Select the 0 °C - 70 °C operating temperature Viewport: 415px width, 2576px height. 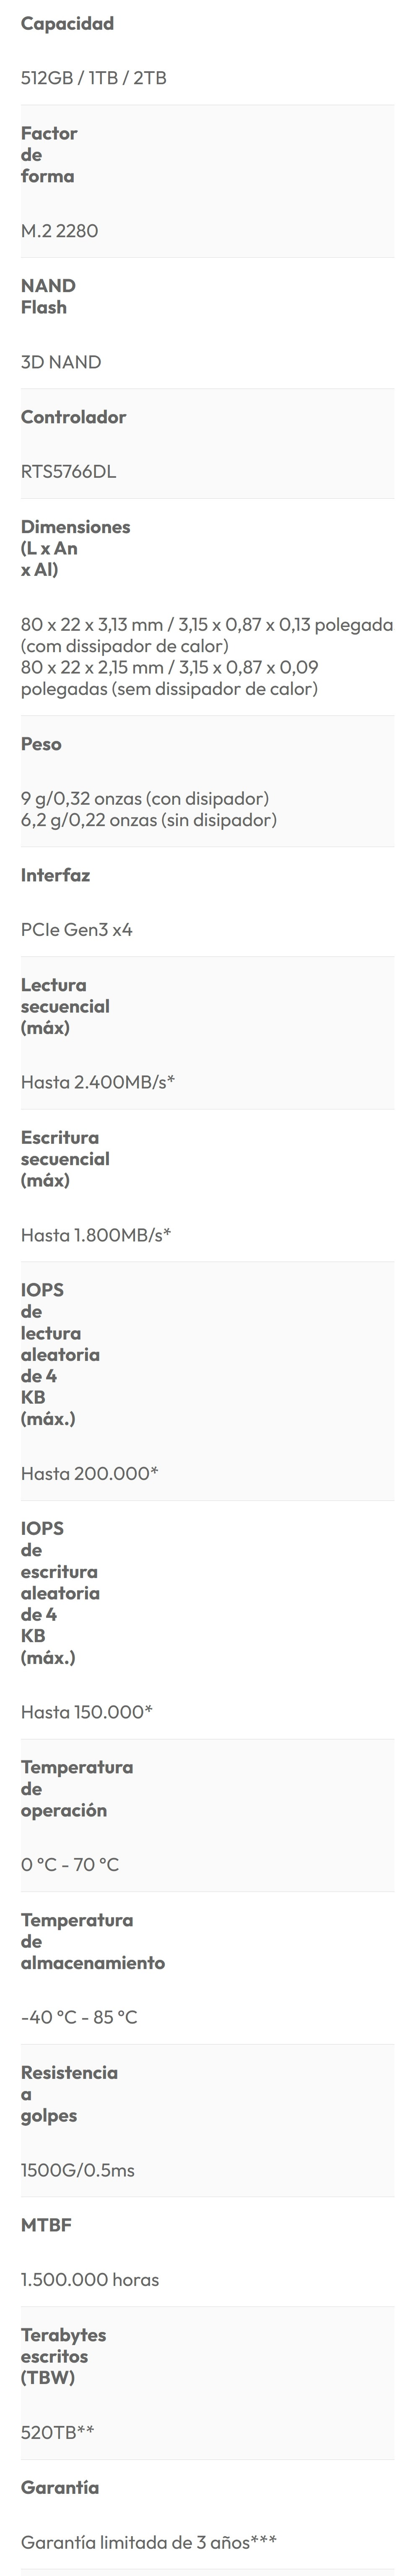(x=70, y=1865)
